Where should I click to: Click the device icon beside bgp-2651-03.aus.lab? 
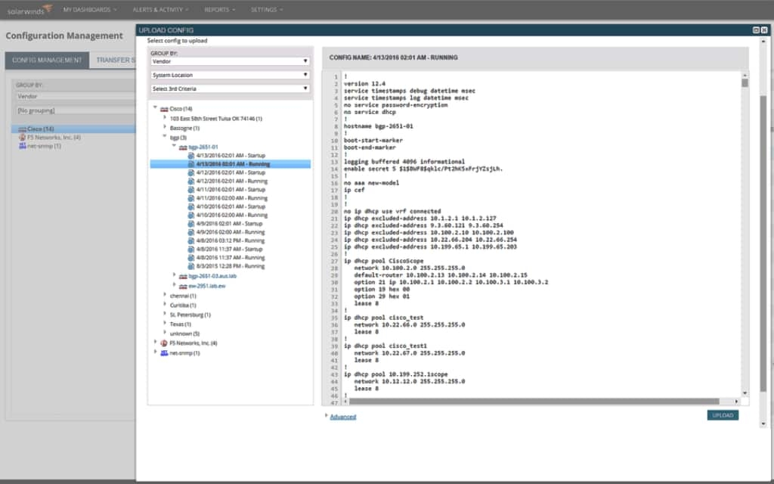[x=181, y=275]
